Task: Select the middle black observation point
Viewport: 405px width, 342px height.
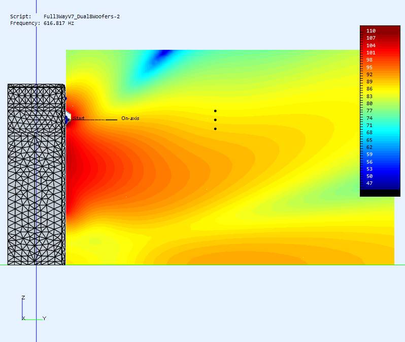Action: [215, 120]
